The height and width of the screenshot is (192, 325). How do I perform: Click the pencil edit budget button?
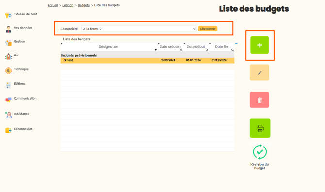coord(260,73)
